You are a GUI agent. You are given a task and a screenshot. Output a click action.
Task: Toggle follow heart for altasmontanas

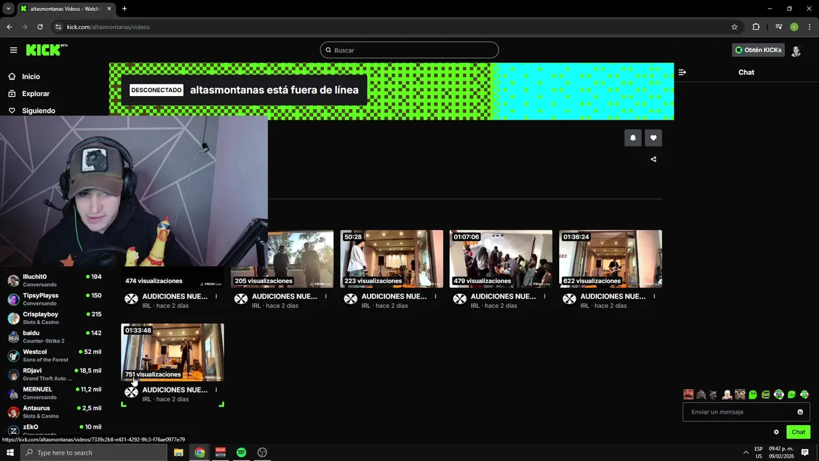tap(653, 138)
